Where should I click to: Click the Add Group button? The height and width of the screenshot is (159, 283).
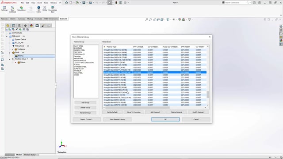[x=85, y=102]
